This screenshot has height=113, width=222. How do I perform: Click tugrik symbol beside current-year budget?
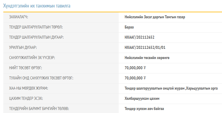coord(144,78)
